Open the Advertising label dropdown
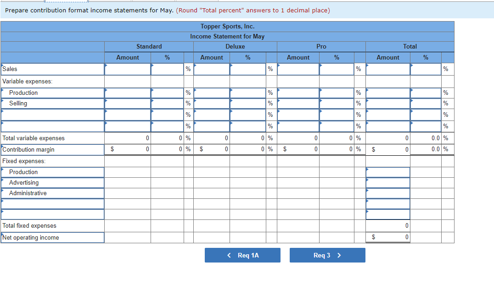Screen dimensions: 494x290 point(52,183)
